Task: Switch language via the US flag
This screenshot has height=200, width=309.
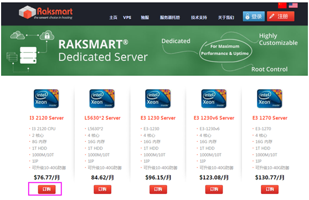Action: (293, 6)
